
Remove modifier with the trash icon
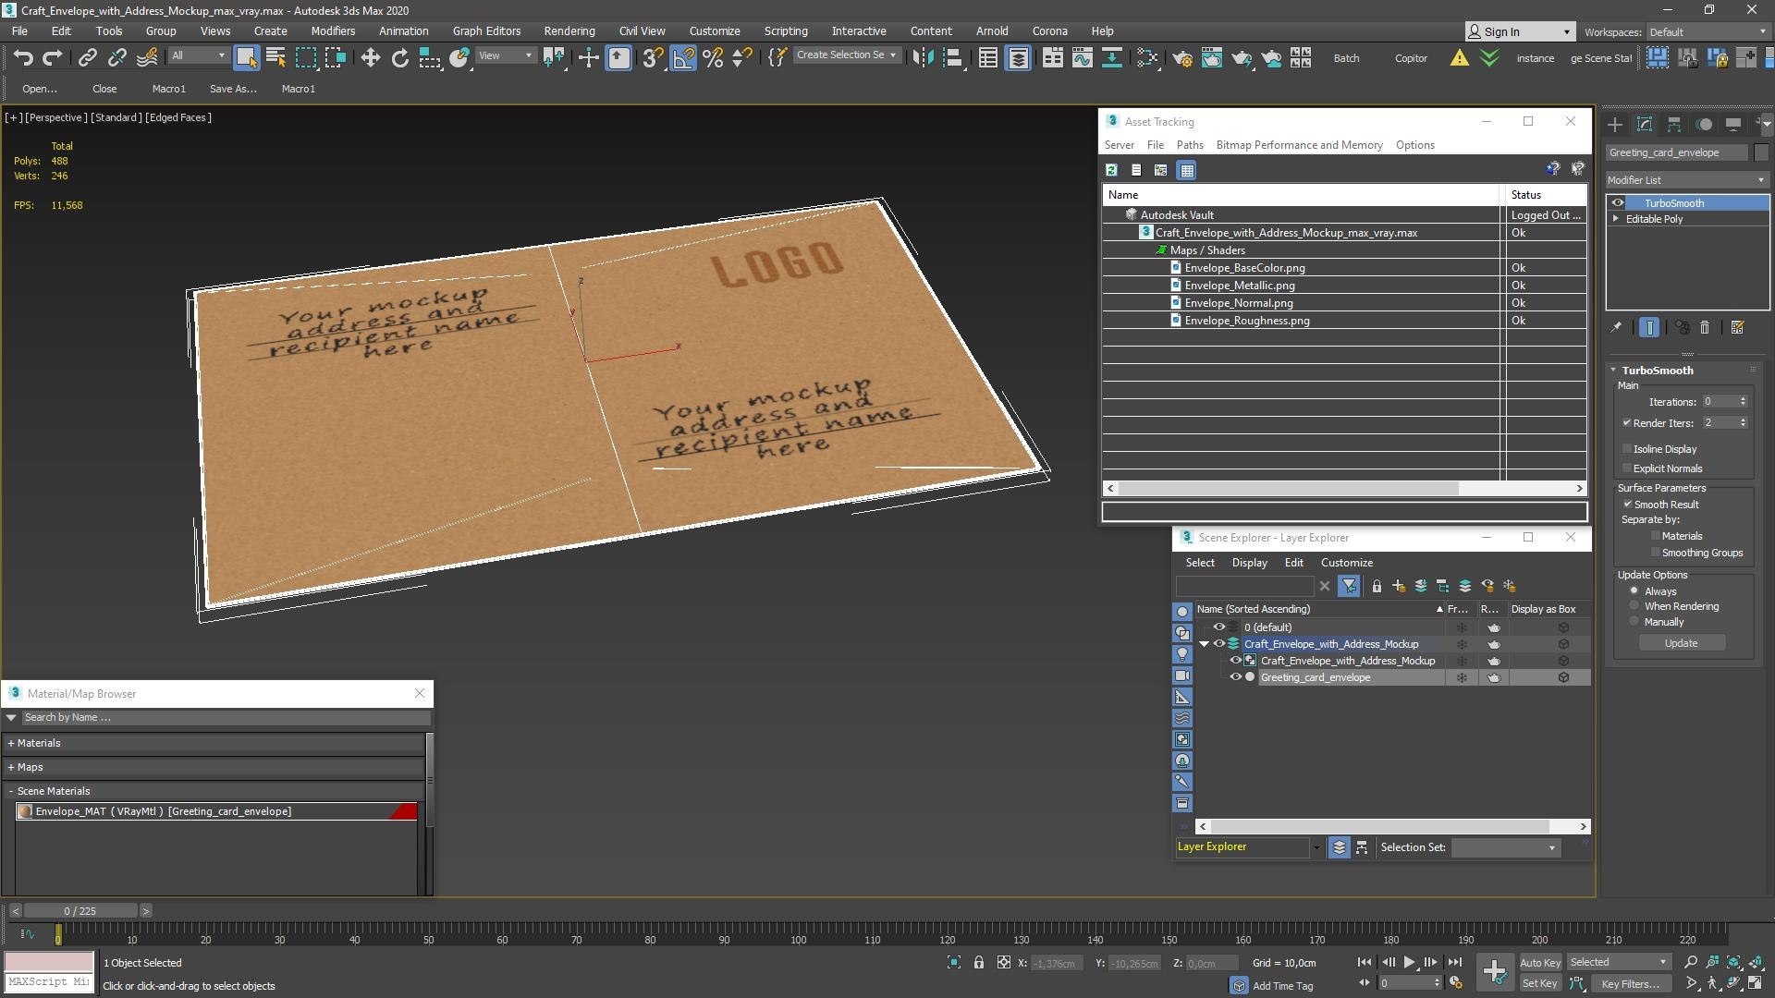1705,327
